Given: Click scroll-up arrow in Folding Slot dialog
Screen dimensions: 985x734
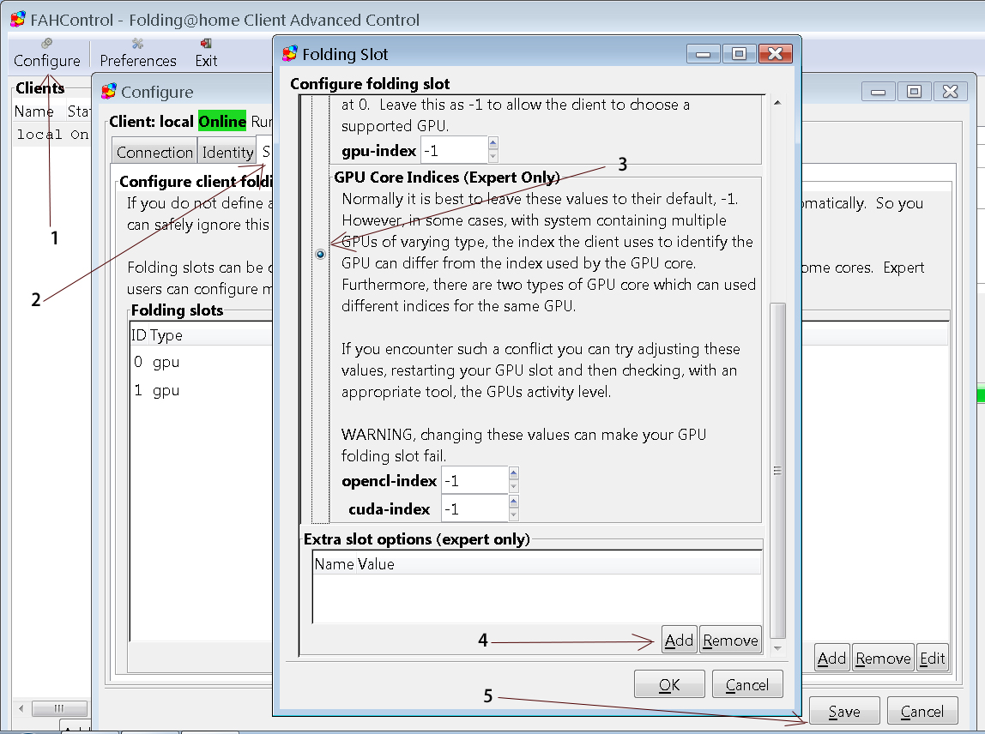Looking at the screenshot, I should point(777,102).
